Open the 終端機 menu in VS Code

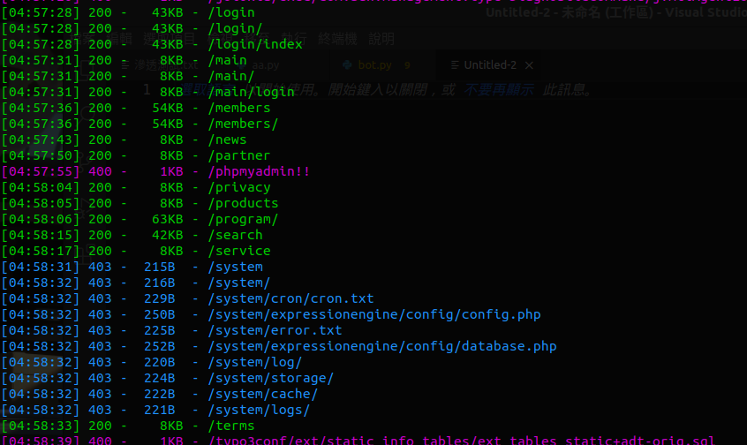point(337,39)
